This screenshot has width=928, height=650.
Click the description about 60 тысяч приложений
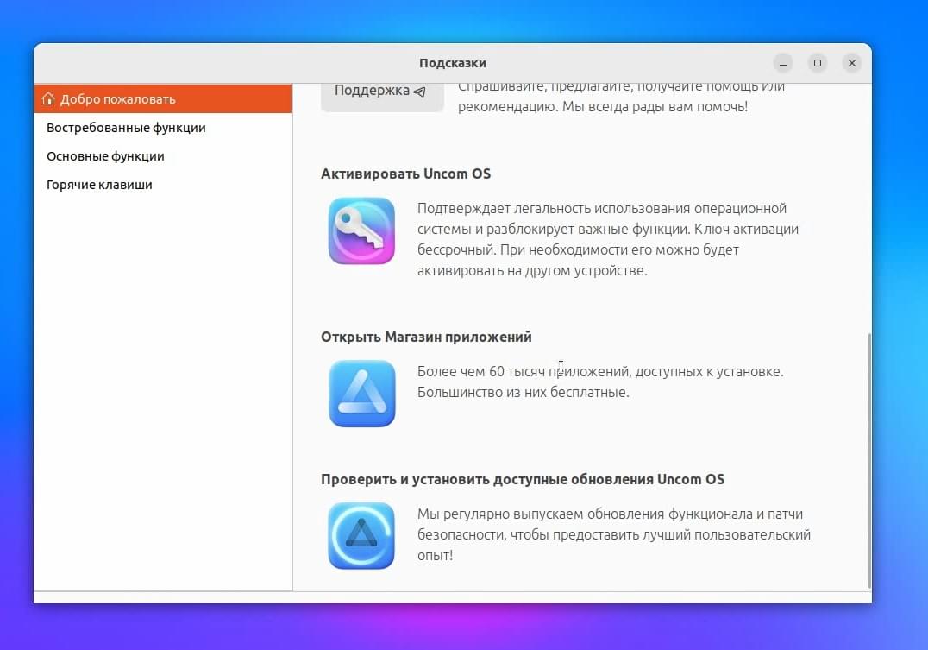(600, 382)
